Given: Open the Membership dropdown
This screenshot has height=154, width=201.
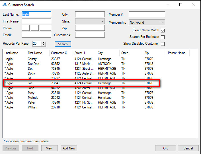Looking at the screenshot, I should (x=147, y=22).
